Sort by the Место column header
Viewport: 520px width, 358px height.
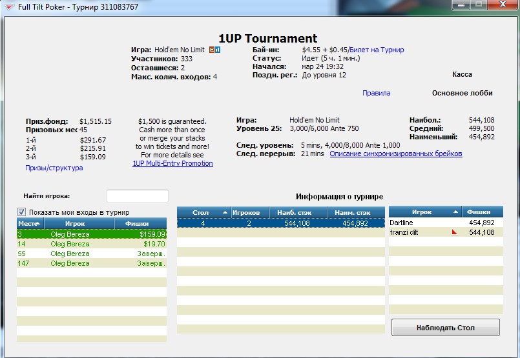tap(30, 224)
